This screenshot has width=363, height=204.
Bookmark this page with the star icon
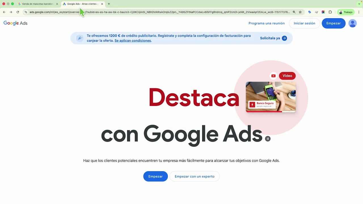point(300,12)
